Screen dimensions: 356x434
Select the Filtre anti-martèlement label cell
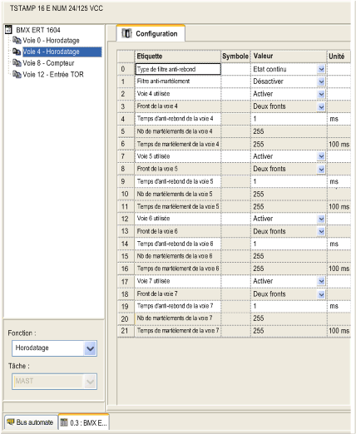pyautogui.click(x=178, y=81)
